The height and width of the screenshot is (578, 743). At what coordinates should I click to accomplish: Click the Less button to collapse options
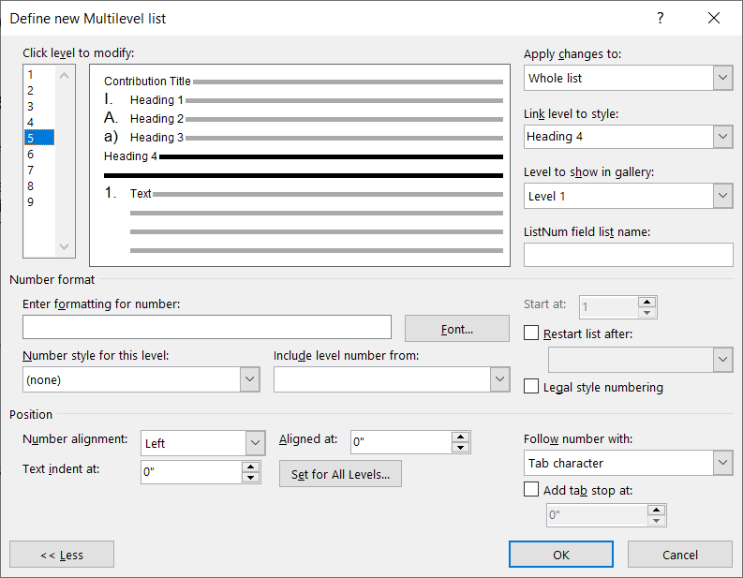click(62, 555)
